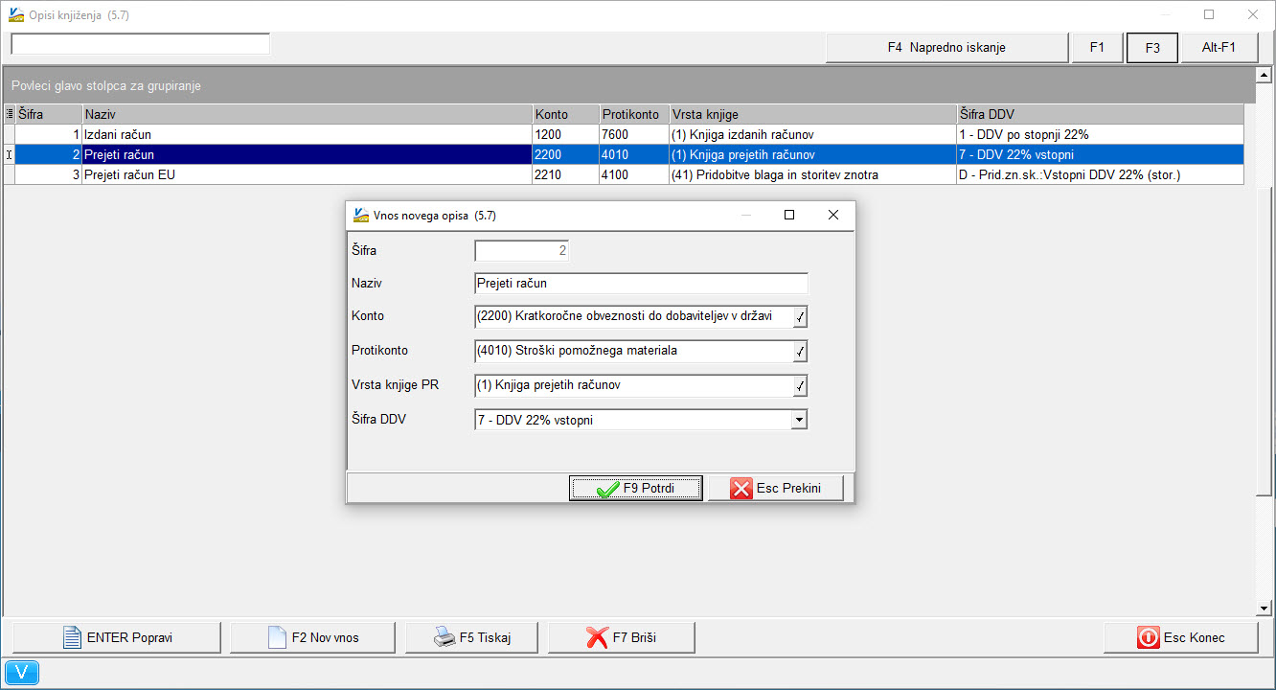Sort by Protikonto column header

tap(634, 114)
